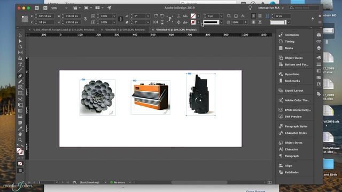Toggle the view mode button in toolbox
This screenshot has width=342, height=192.
click(20, 171)
